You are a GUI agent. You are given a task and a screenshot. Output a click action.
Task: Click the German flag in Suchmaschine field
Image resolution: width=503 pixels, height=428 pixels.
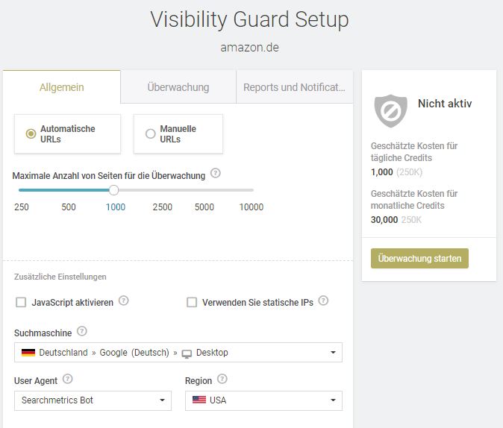(x=28, y=353)
